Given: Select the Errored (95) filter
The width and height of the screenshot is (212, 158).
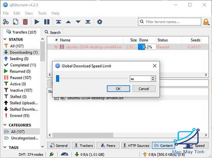Looking at the screenshot, I should pos(21,116).
